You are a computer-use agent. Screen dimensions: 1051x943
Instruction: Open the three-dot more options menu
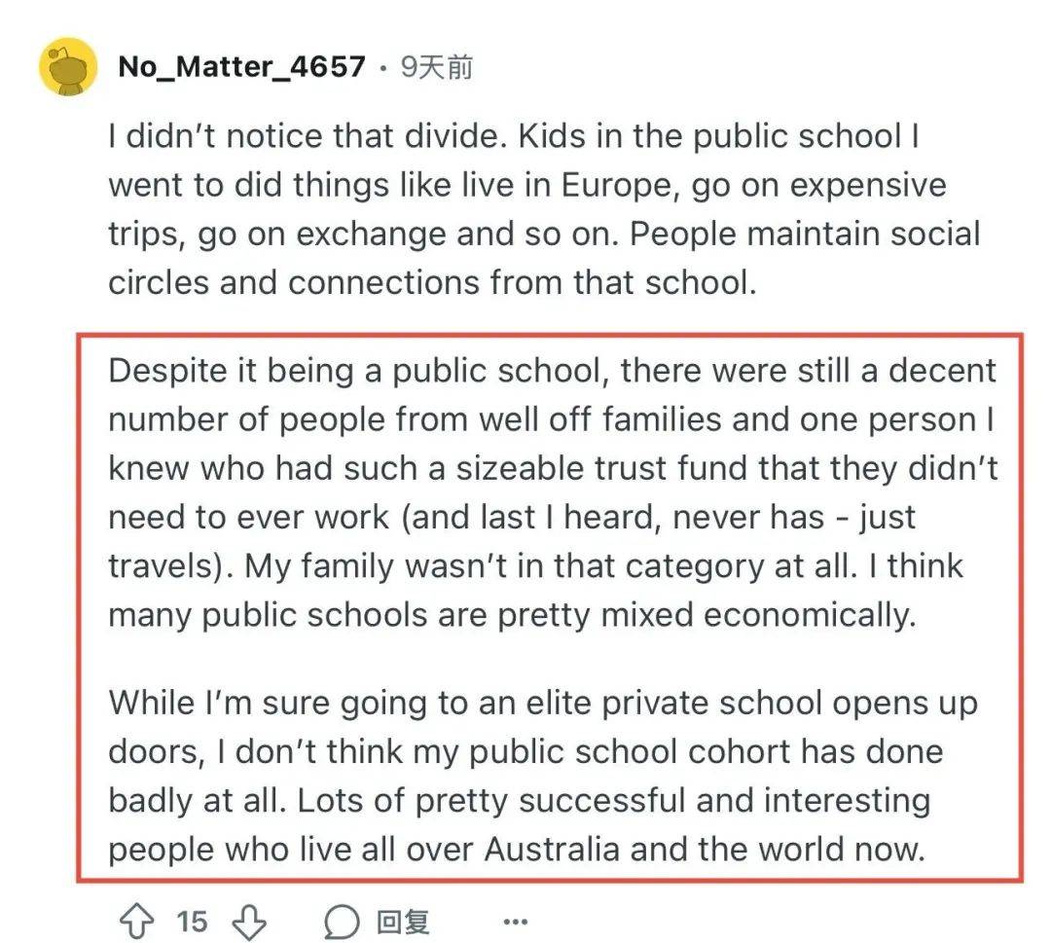[515, 923]
